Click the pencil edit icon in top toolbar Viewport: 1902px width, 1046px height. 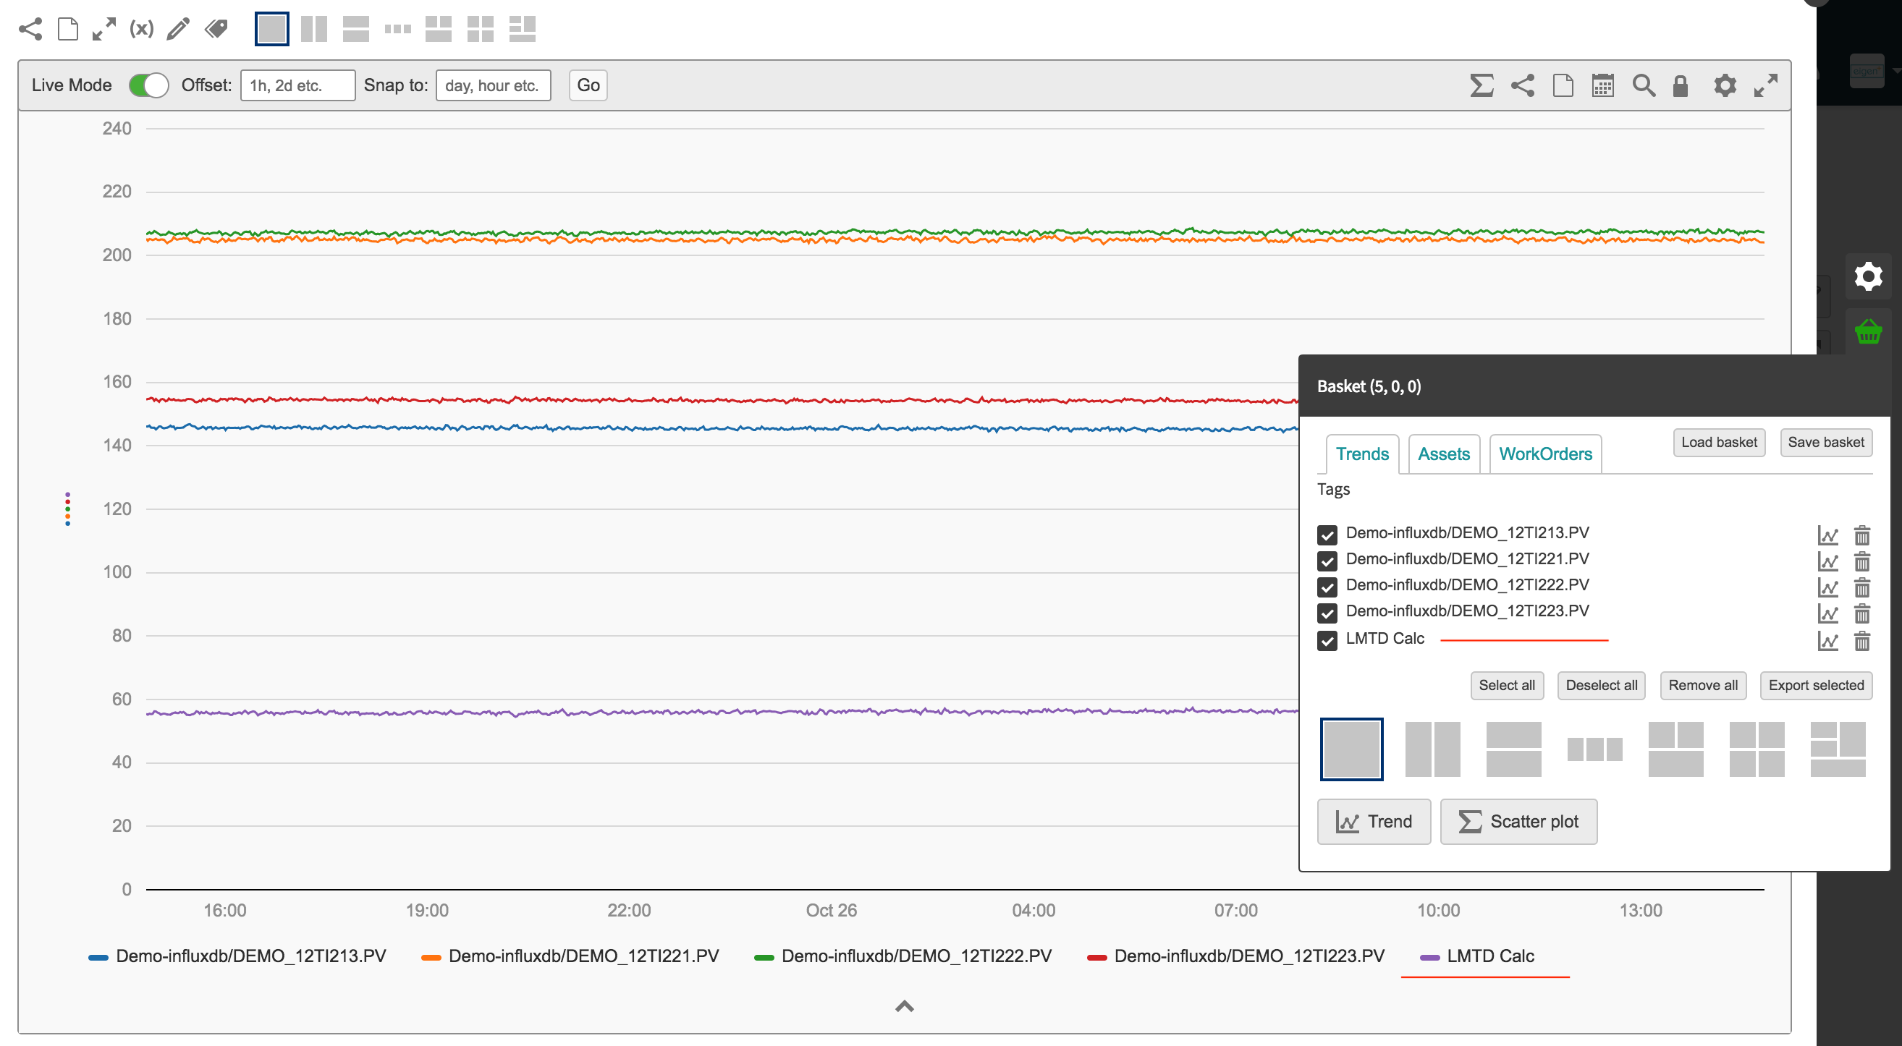coord(178,29)
